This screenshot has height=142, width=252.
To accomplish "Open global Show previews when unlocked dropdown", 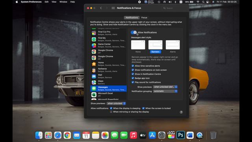I will 116,103.
